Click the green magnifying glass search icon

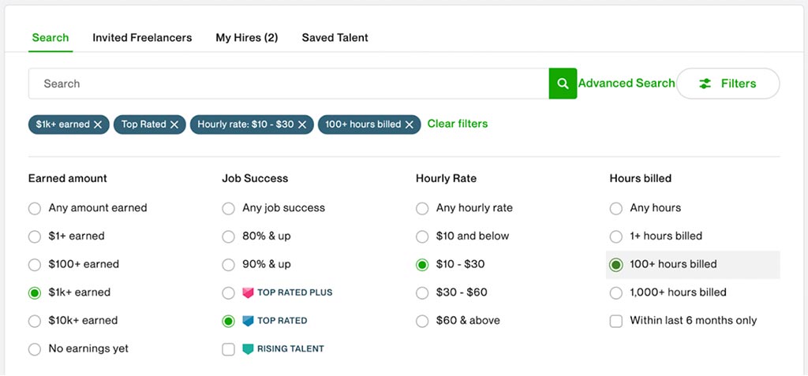tap(563, 84)
